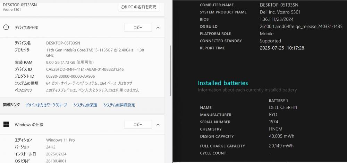Click the FULL CHARGE CAPACITY value
This screenshot has width=347, height=163.
pos(281,146)
